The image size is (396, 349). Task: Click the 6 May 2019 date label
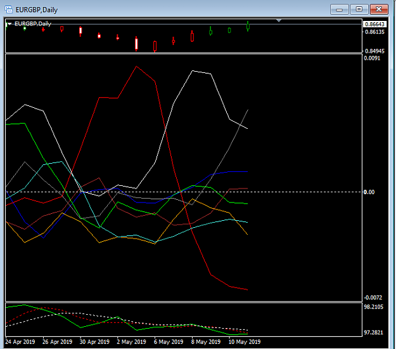(x=169, y=342)
